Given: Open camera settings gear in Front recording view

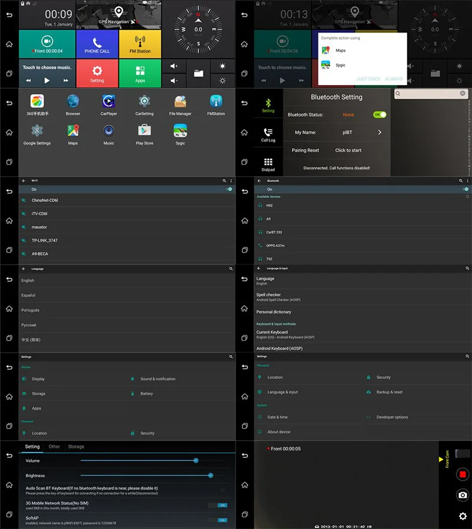Looking at the screenshot, I should pos(463,516).
